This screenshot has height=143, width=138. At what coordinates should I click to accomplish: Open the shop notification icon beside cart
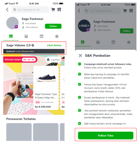coord(59,9)
